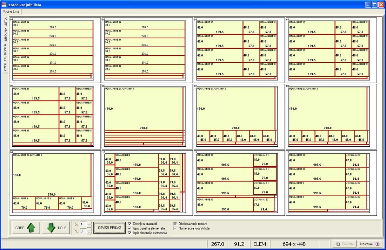Image resolution: width=386 pixels, height=250 pixels.
Task: Maximize the Izrada krojnih lista window
Action: 374,5
